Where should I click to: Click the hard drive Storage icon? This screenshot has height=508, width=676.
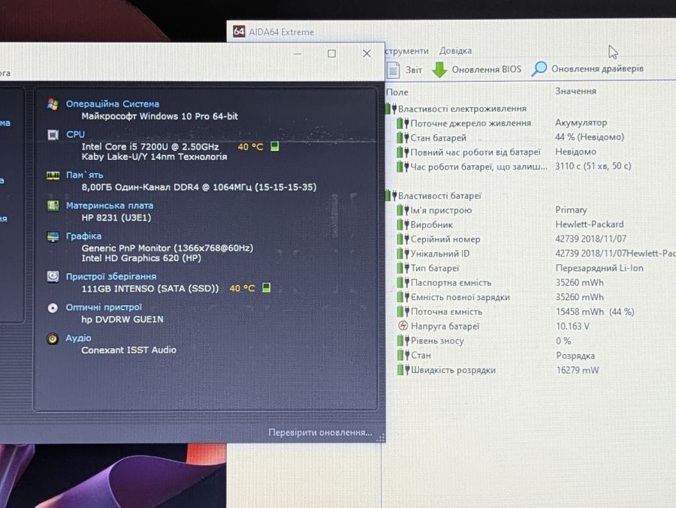tap(53, 276)
